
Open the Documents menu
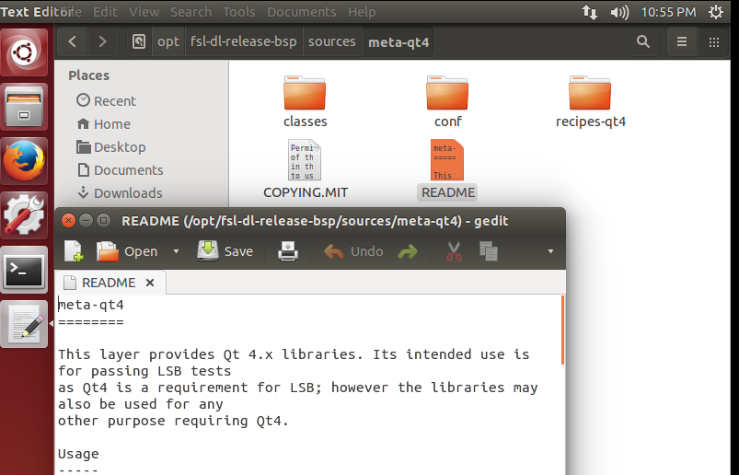point(302,12)
